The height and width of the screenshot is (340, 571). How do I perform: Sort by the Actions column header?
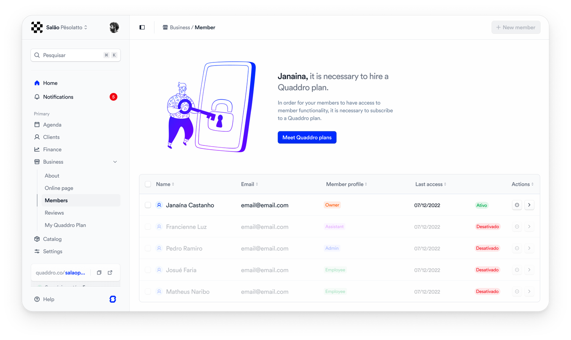pyautogui.click(x=523, y=184)
